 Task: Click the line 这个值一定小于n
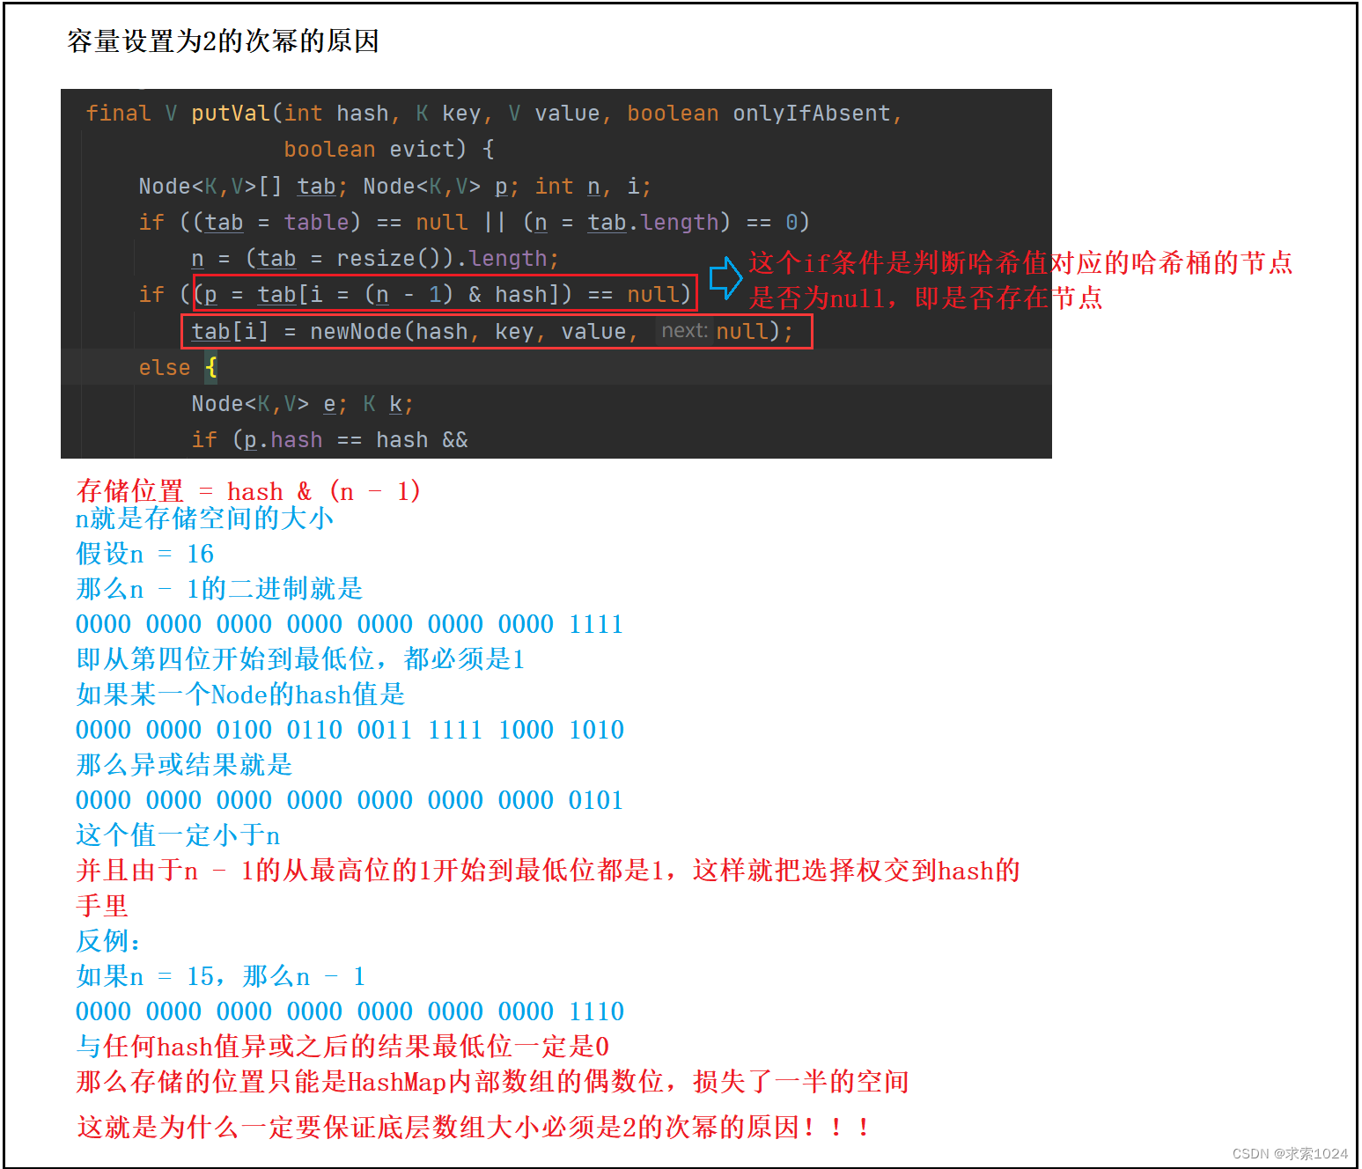pos(178,834)
